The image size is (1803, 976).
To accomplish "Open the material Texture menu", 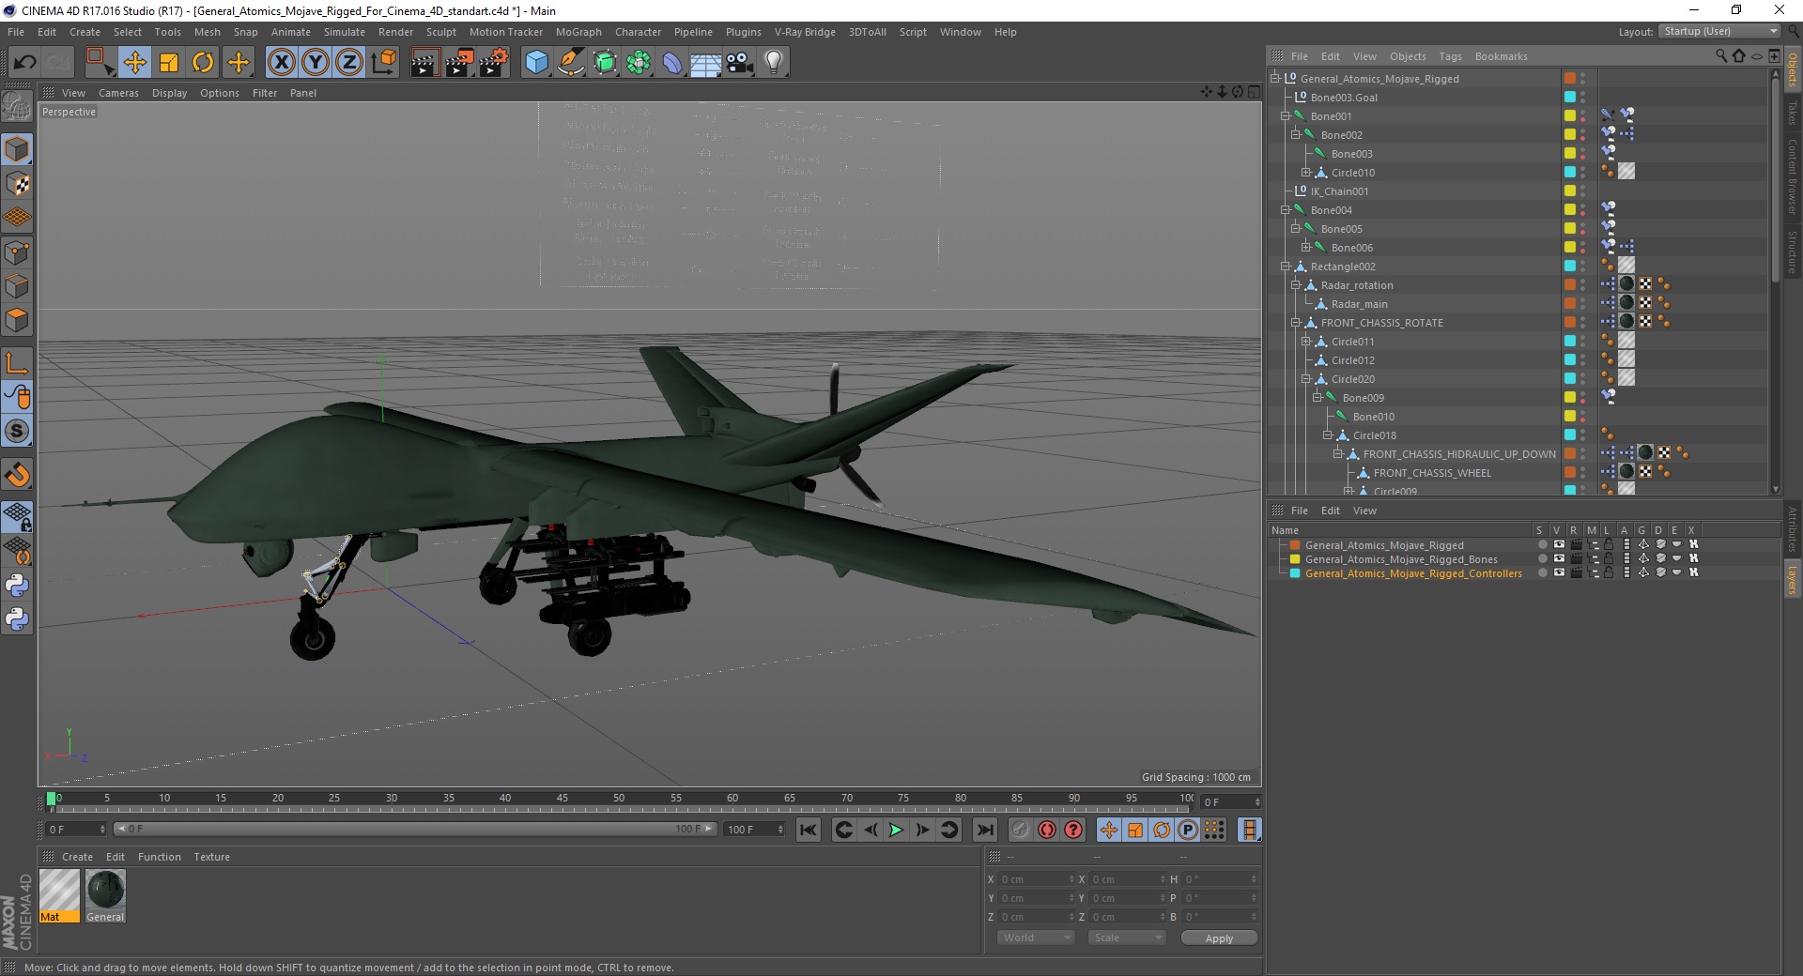I will coord(211,857).
